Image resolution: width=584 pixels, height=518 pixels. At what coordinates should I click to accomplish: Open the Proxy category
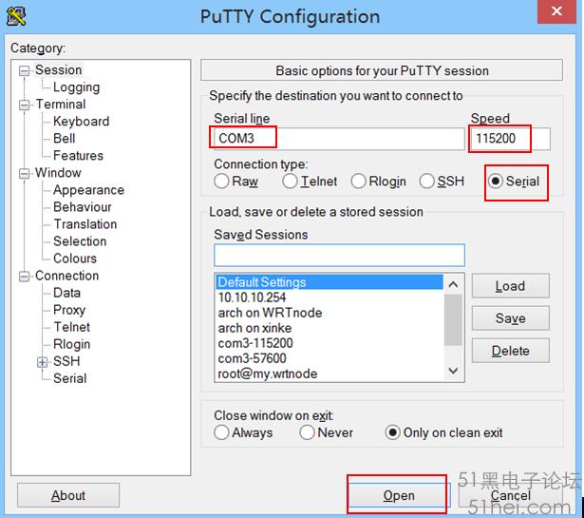point(69,310)
